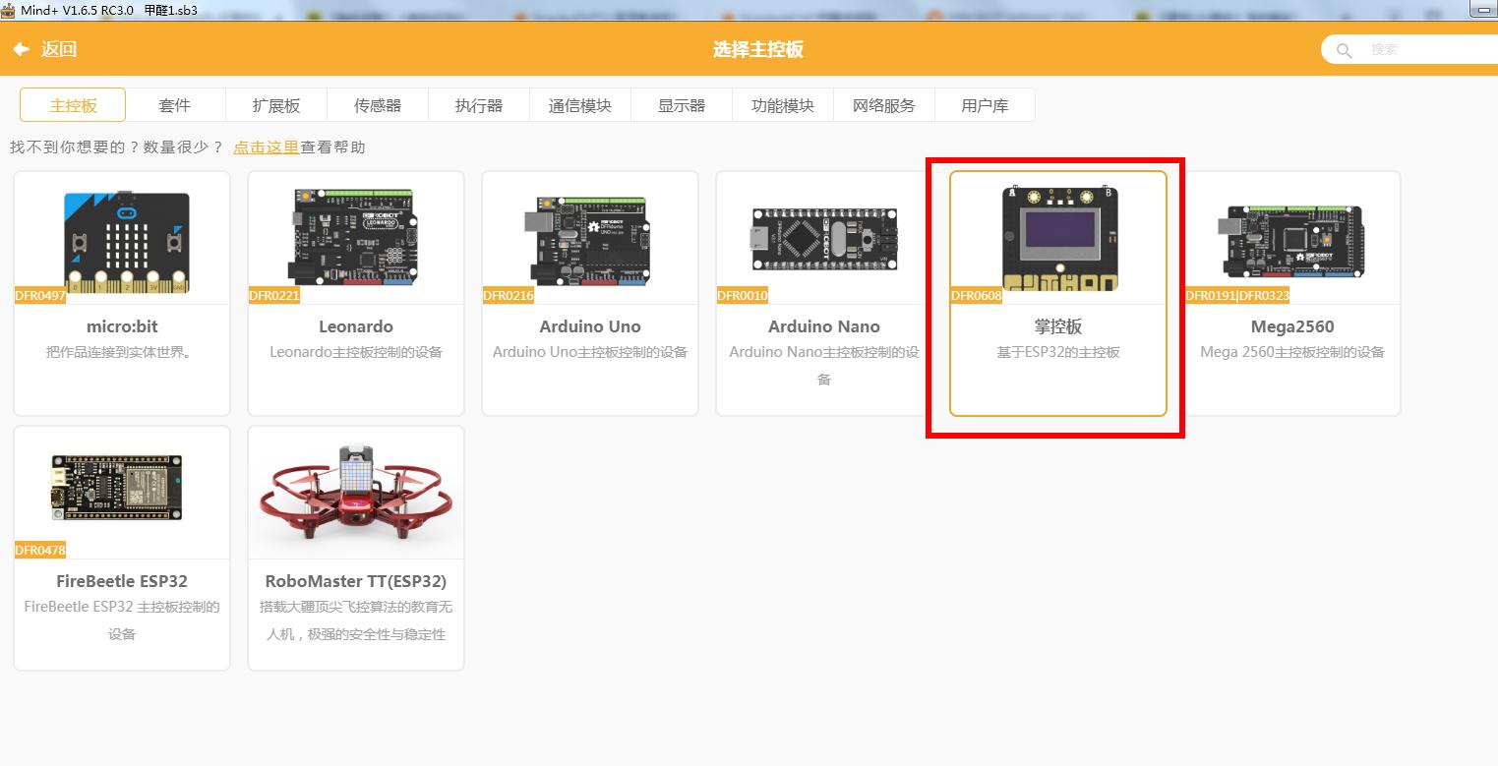Click the back arrow icon
The image size is (1498, 766).
tap(21, 49)
